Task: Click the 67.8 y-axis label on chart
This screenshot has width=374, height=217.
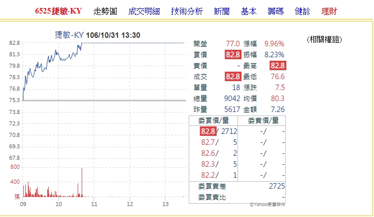Action: click(x=14, y=158)
